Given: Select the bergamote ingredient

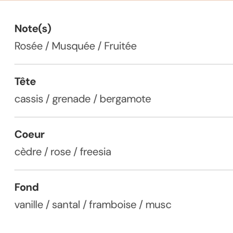Looking at the screenshot, I should [x=125, y=99].
